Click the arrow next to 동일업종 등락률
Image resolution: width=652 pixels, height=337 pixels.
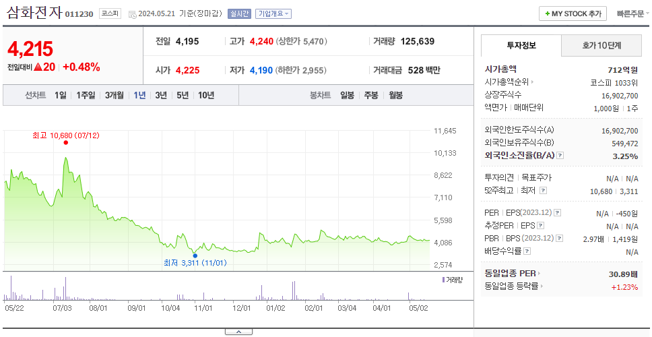tap(542, 286)
